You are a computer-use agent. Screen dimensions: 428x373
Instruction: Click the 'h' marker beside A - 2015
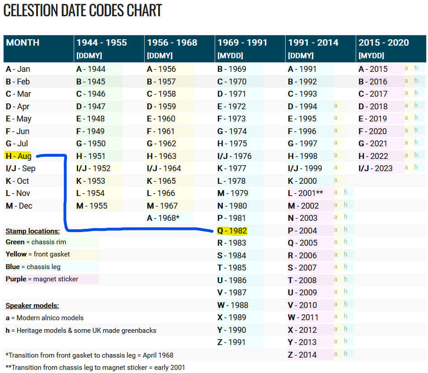point(416,68)
